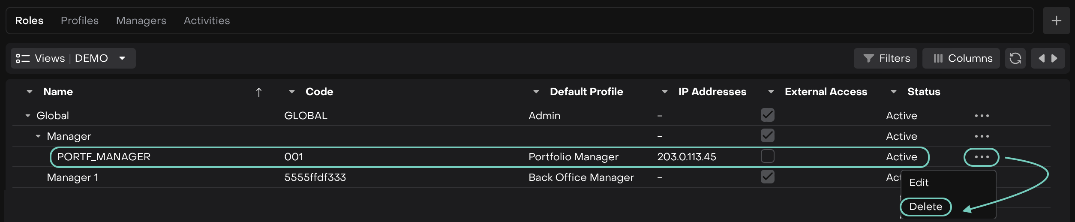The width and height of the screenshot is (1075, 222).
Task: Open the three-dot menu for the Manager row
Action: coord(982,136)
